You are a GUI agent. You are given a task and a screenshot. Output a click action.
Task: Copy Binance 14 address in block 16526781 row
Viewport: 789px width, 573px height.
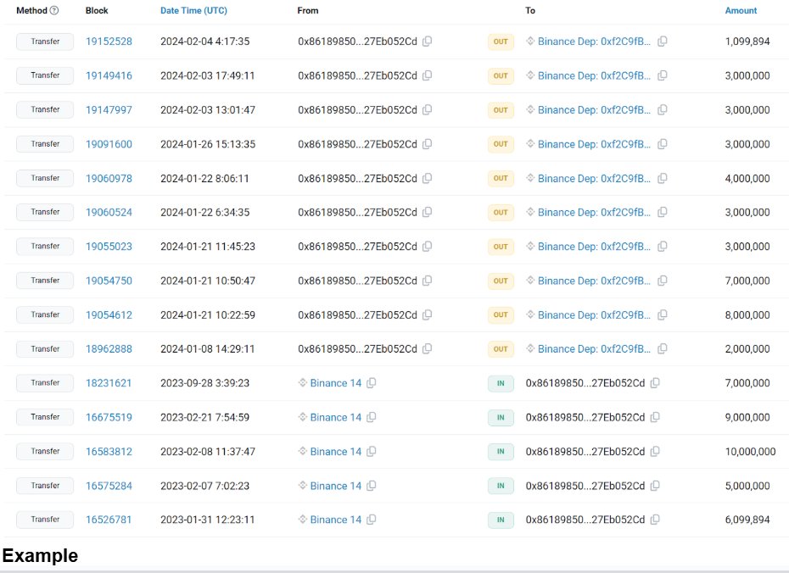point(372,520)
